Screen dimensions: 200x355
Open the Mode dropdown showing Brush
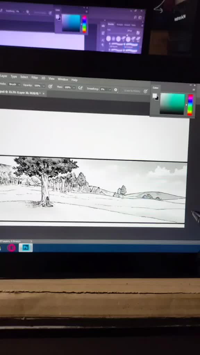(15, 84)
